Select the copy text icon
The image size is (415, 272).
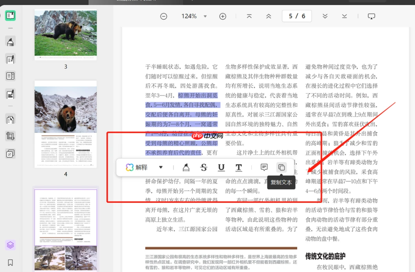(282, 167)
